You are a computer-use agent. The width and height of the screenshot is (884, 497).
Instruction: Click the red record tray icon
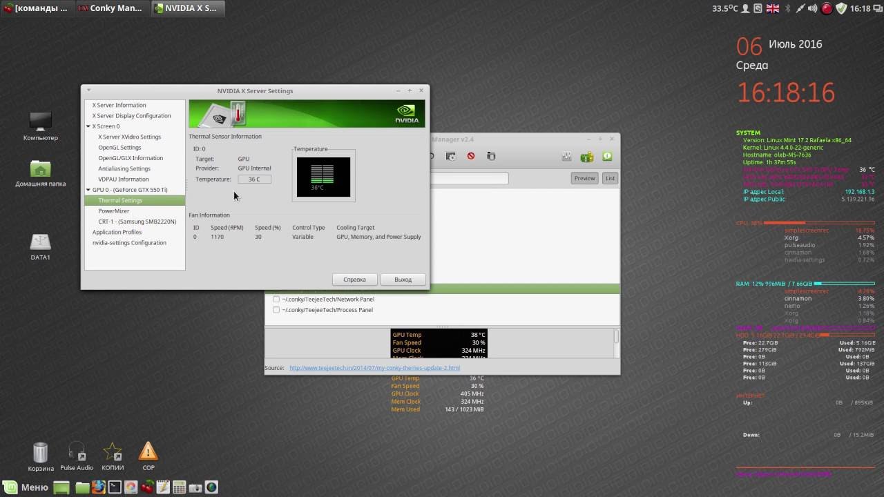click(x=827, y=8)
